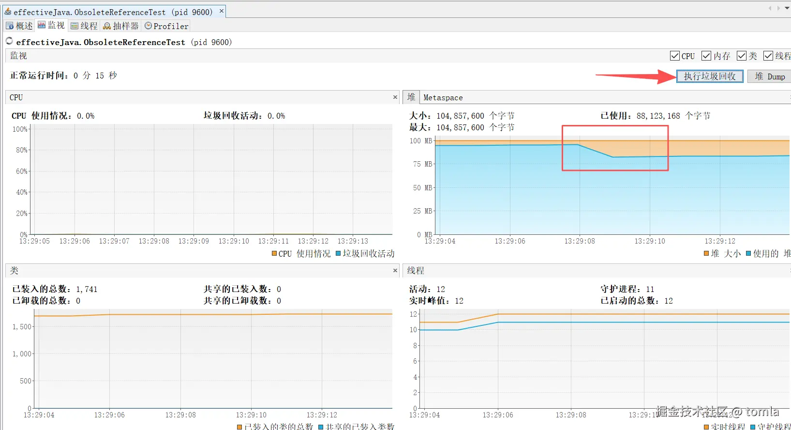791x430 pixels.
Task: Click the overview icon beside 概述
Action: (x=10, y=26)
